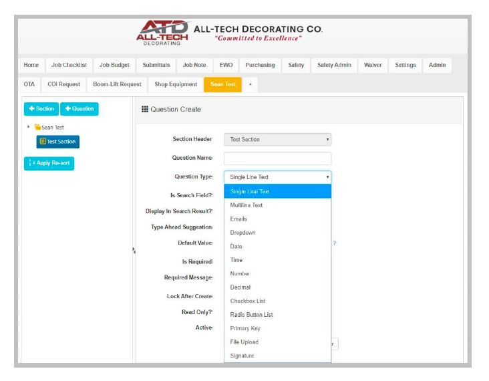Click the Read Only? label

click(x=197, y=312)
